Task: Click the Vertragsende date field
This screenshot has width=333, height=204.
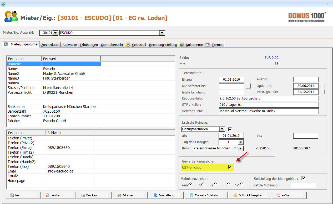Action: [306, 92]
